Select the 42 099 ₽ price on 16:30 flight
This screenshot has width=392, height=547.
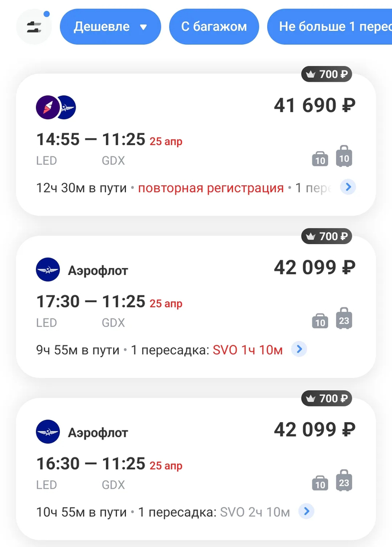(314, 429)
